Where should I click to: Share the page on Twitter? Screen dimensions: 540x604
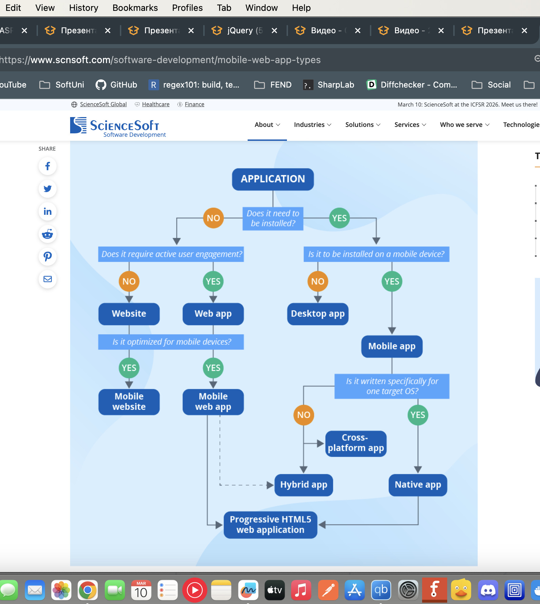pos(47,189)
